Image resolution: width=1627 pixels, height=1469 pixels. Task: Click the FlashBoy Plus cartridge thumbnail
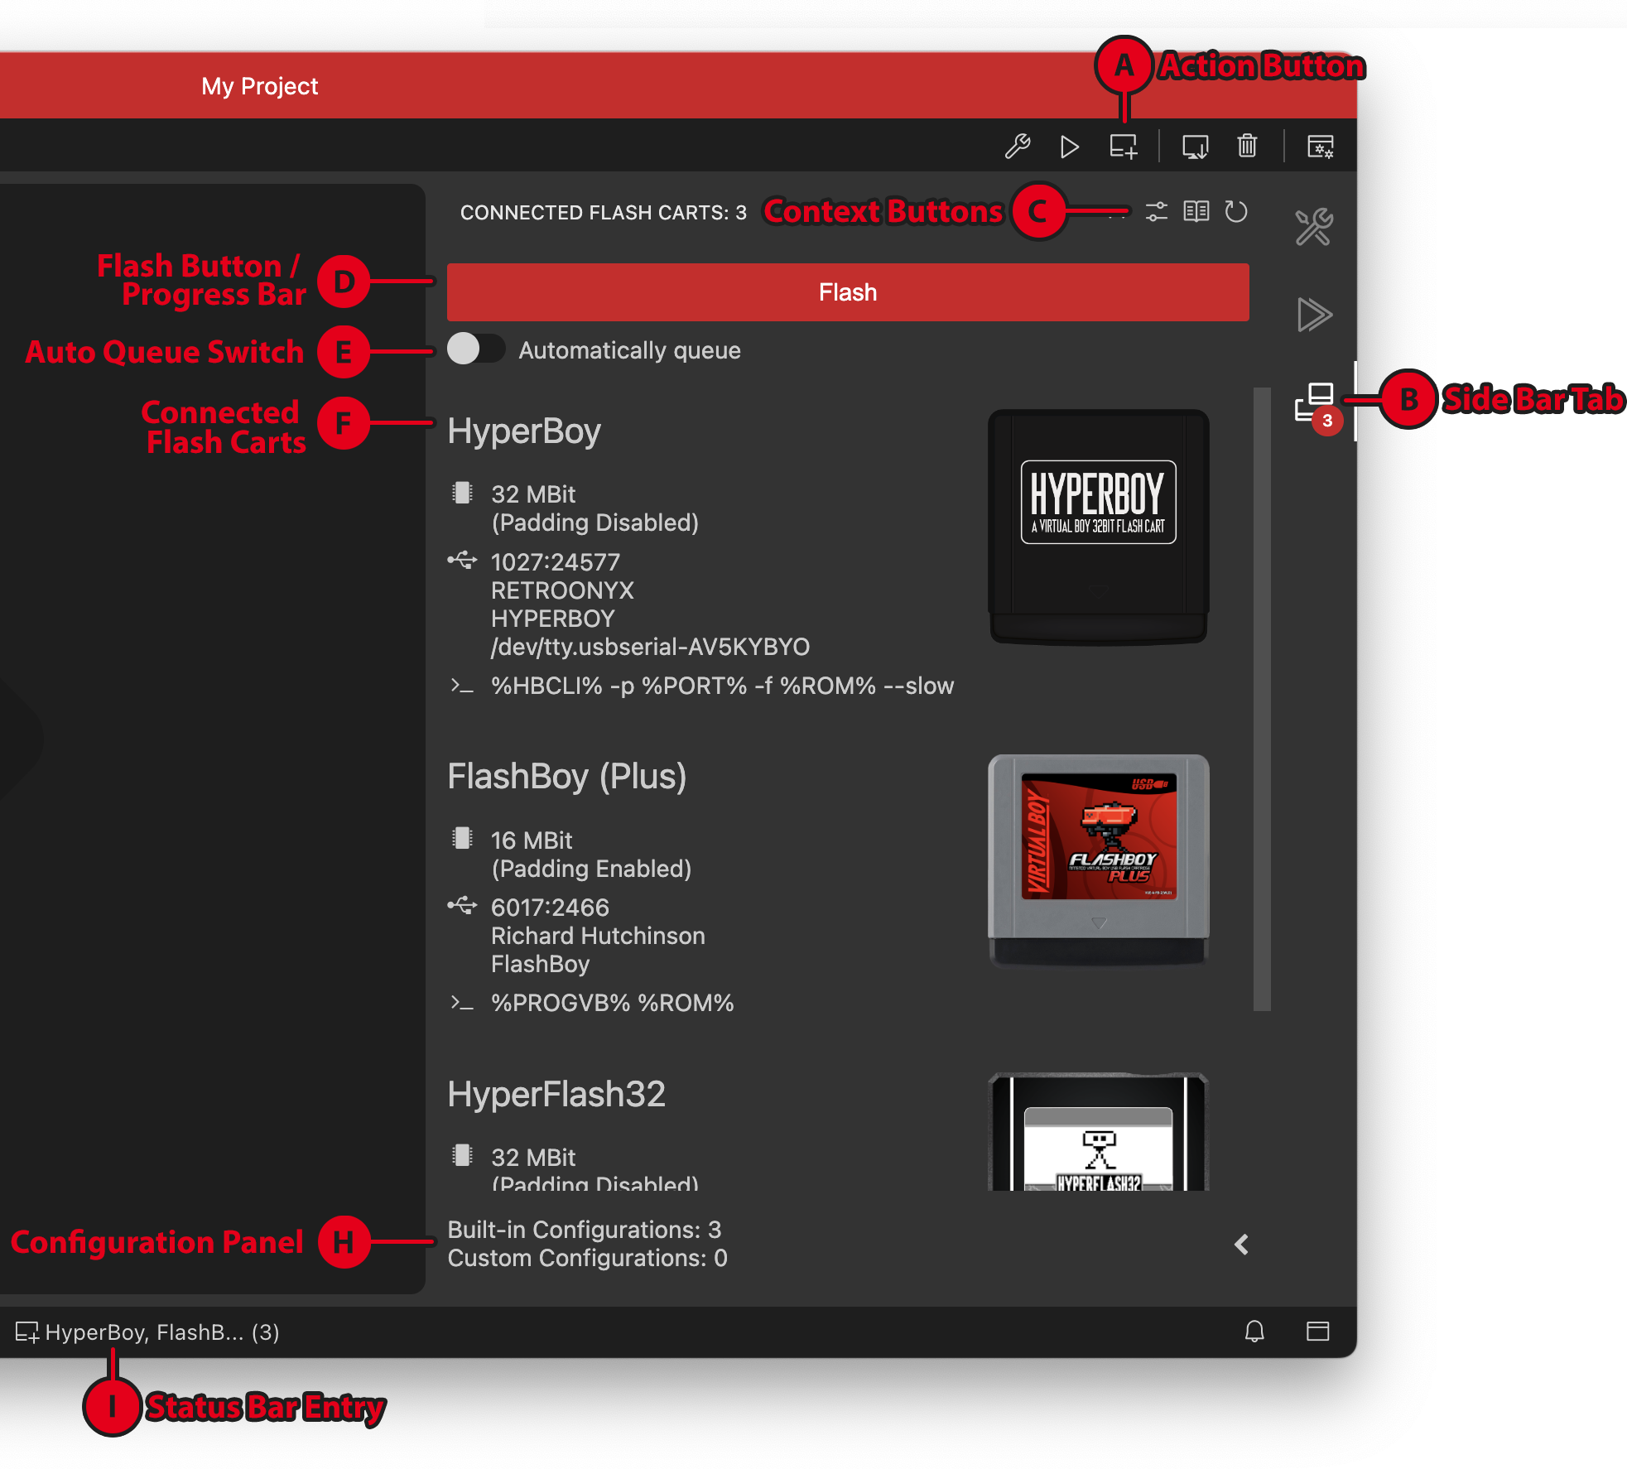(x=1099, y=860)
